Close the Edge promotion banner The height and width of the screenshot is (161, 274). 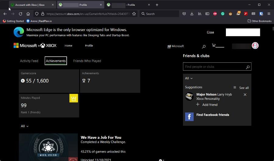coord(210,32)
